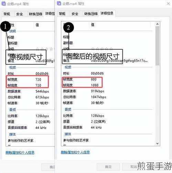The height and width of the screenshot is (173, 172).
Task: Select the 详细信息 tab in the right window
Action: 107,13
